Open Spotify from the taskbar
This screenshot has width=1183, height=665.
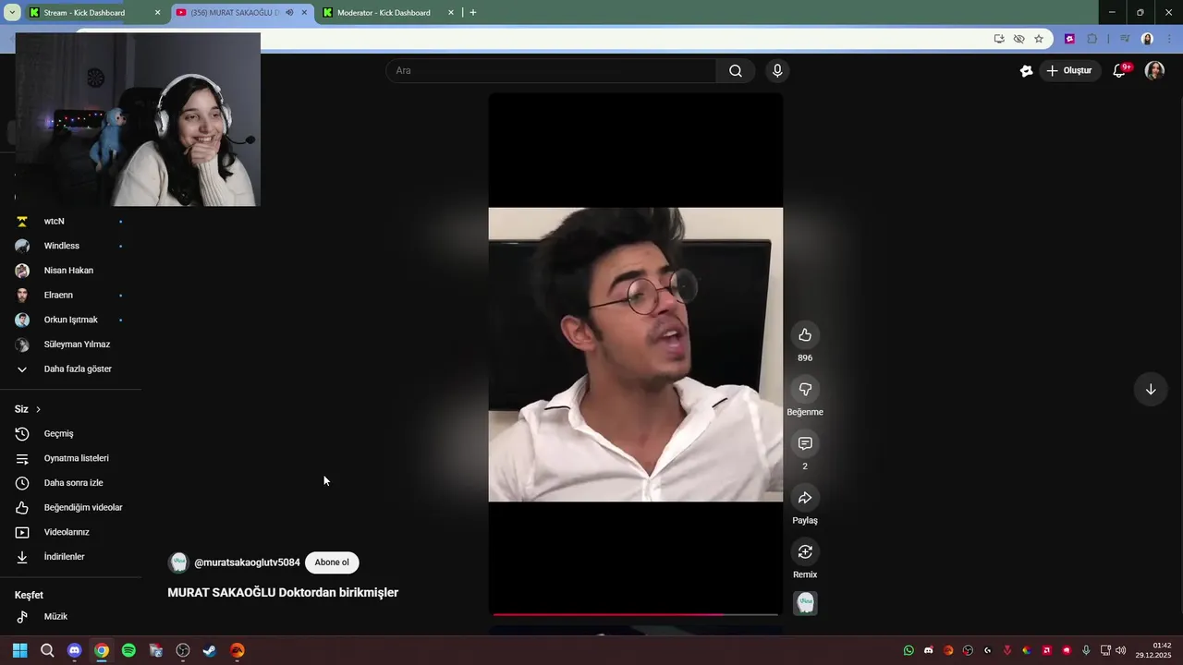point(128,650)
